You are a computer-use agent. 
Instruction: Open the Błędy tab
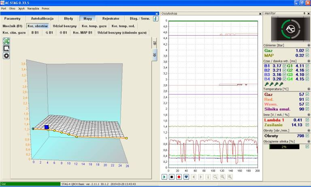68,19
